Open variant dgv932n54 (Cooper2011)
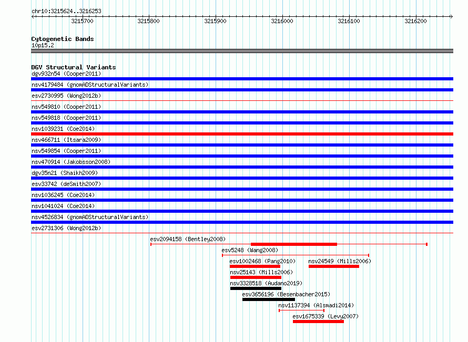The width and height of the screenshot is (468, 342). 66,74
